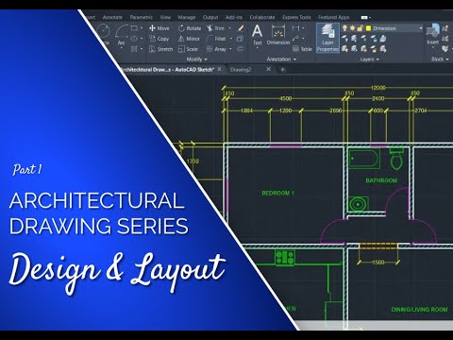The height and width of the screenshot is (340, 453).
Task: Select the Dimension tool
Action: coord(278,35)
